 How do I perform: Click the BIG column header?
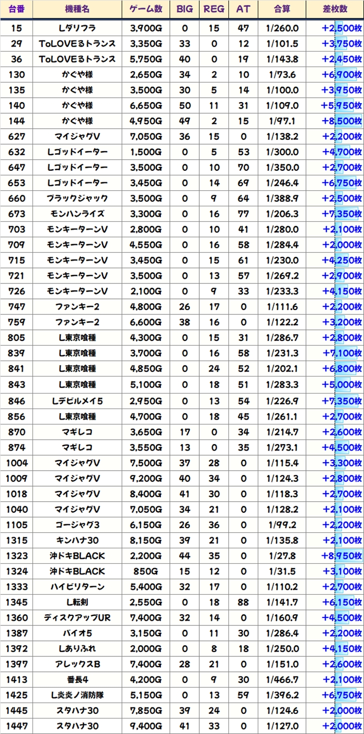184,9
